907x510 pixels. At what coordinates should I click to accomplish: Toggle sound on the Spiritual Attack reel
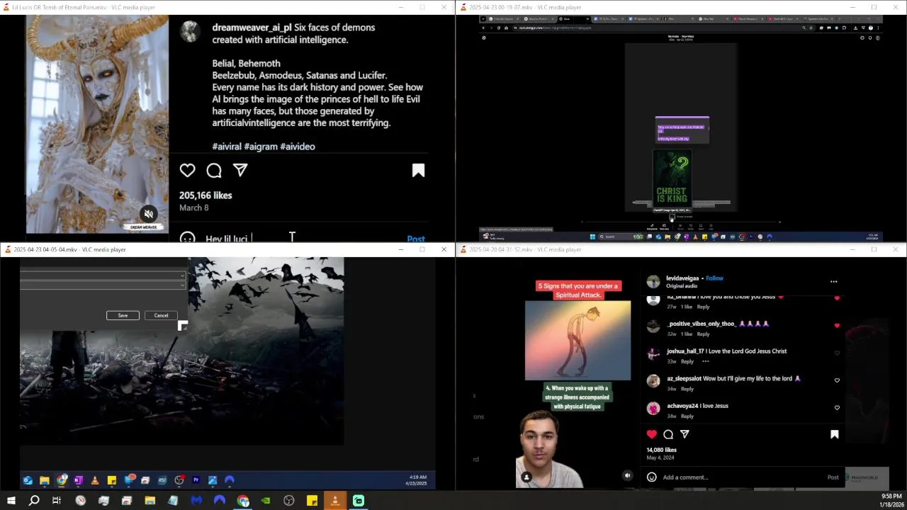(627, 476)
